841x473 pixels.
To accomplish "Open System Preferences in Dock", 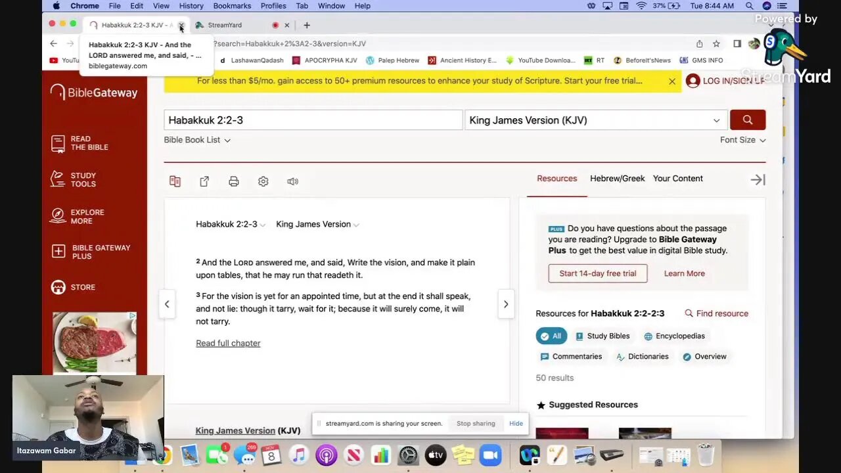I will 408,455.
